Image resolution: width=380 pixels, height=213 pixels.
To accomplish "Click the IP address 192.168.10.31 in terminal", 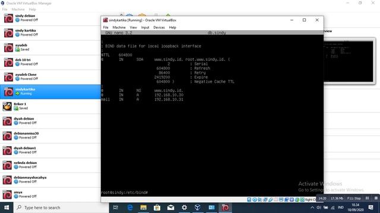I will click(169, 99).
